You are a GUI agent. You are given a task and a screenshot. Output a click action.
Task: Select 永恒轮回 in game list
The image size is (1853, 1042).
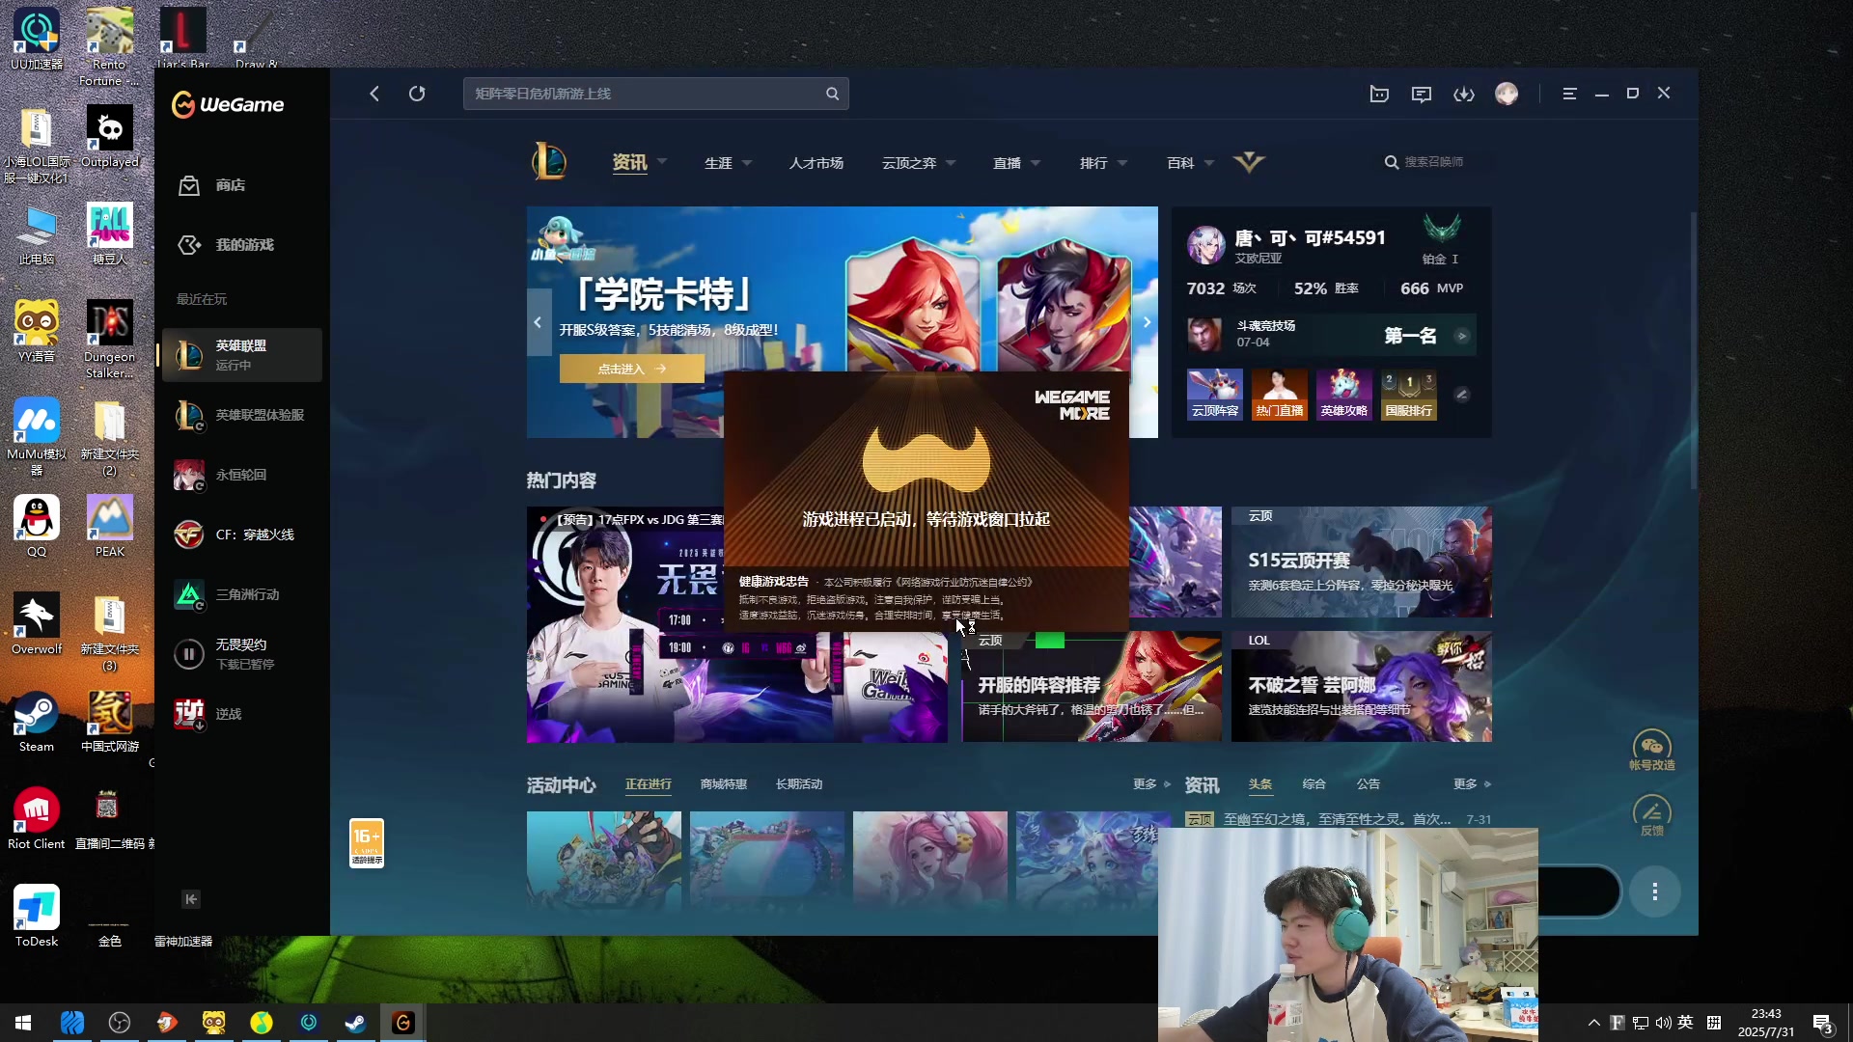click(x=241, y=475)
